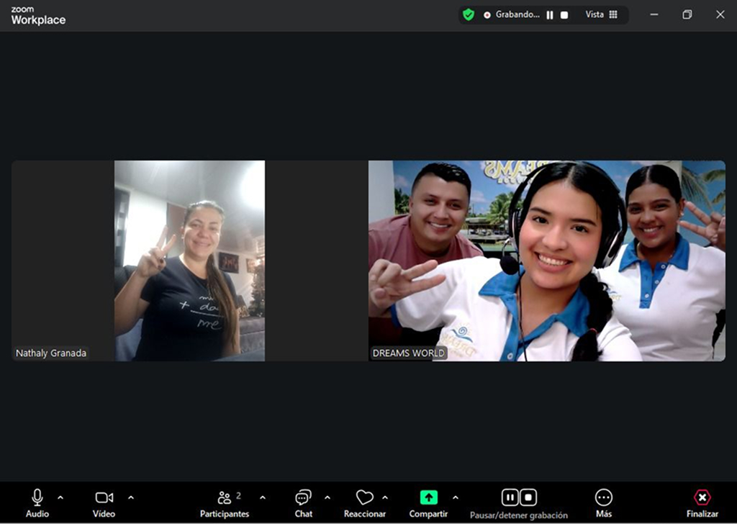Open the Participantes panel

225,497
